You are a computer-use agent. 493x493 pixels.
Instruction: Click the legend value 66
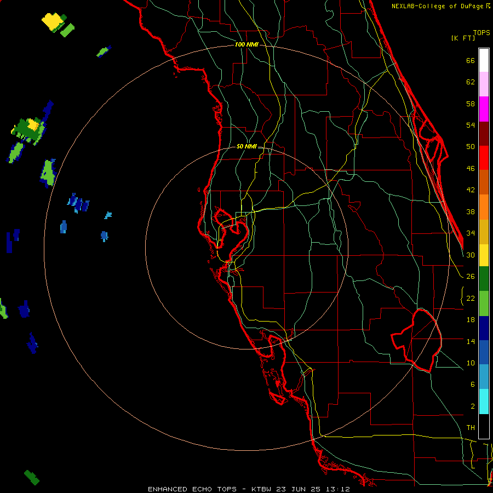(471, 60)
